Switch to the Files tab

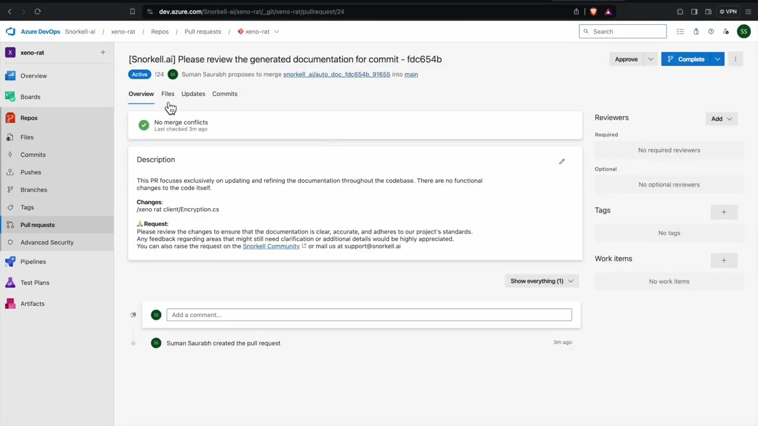point(168,94)
